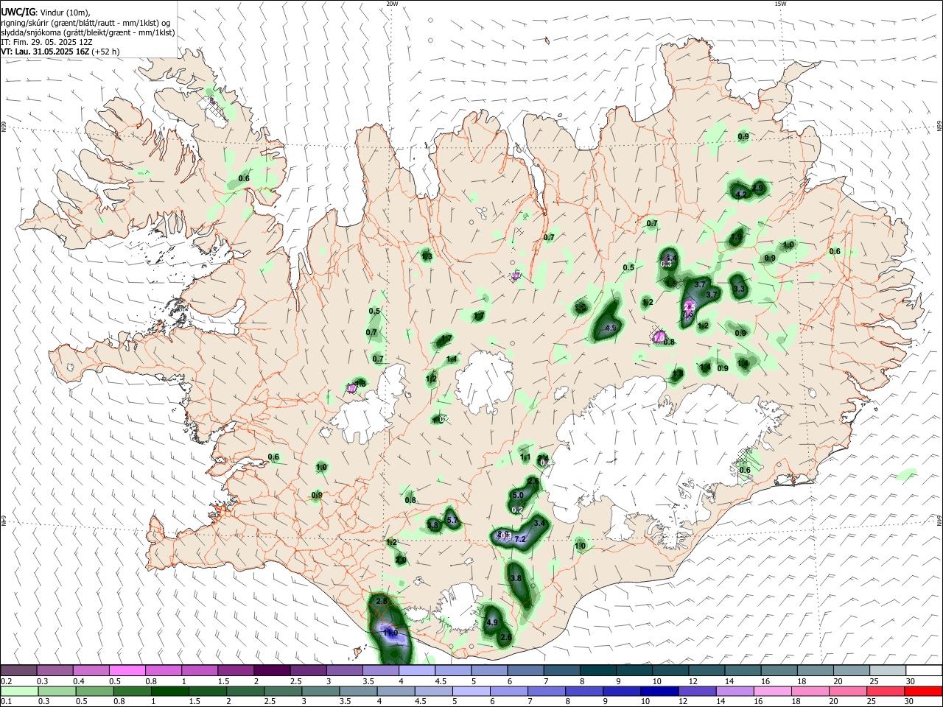Select the darkest green 1 mm rain legend swatch
943x707 pixels.
[170, 691]
